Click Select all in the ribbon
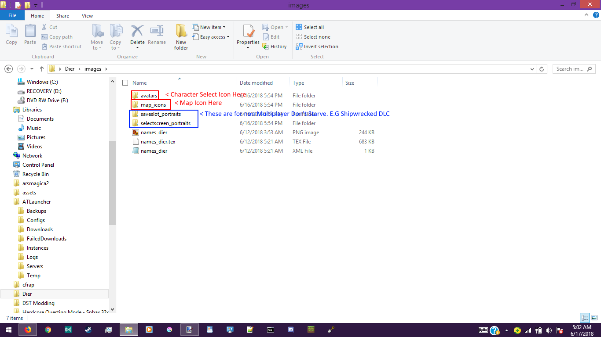 [x=310, y=27]
